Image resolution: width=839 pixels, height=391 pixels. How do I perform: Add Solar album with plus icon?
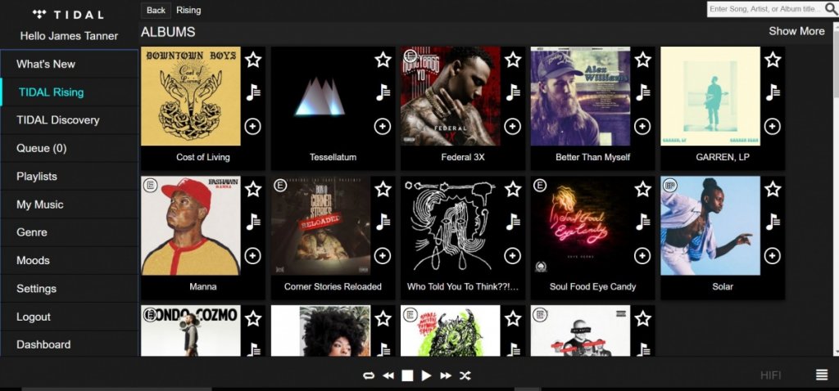coord(772,256)
